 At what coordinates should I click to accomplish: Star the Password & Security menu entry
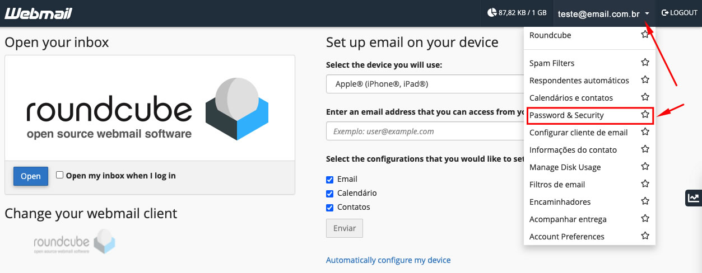645,115
